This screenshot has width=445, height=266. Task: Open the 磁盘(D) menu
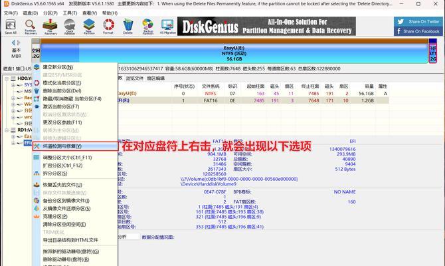coord(31,13)
